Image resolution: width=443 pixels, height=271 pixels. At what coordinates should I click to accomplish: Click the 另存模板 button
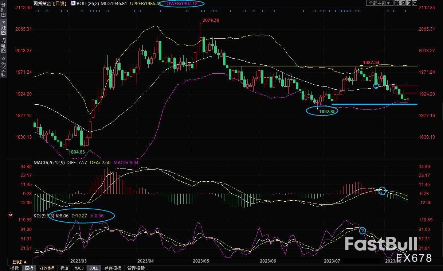113,268
